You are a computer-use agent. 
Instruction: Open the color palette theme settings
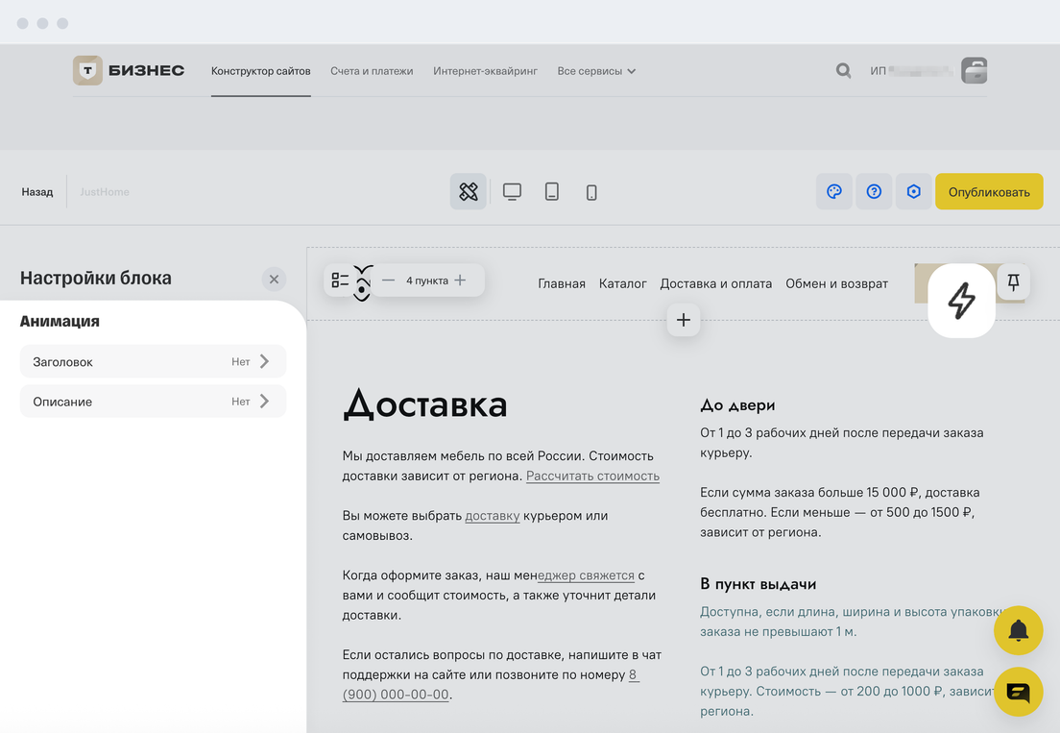point(834,192)
